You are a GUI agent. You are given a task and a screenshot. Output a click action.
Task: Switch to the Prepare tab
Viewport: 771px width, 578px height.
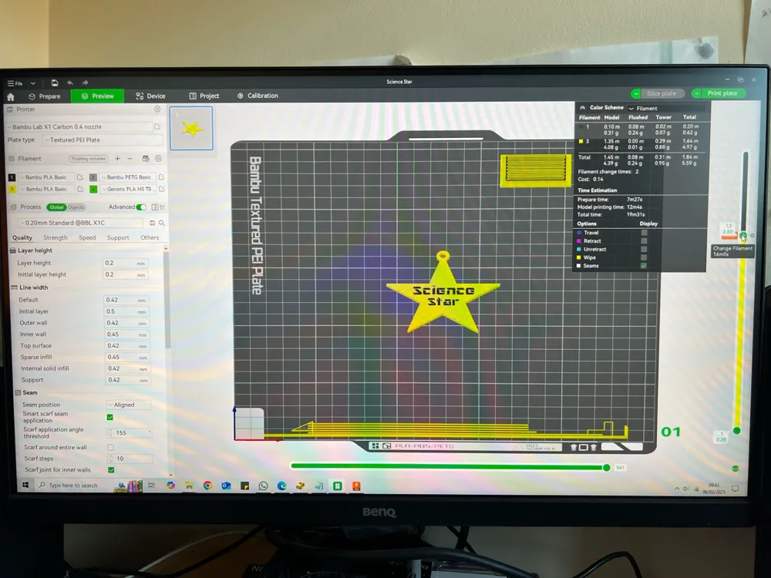coord(45,96)
